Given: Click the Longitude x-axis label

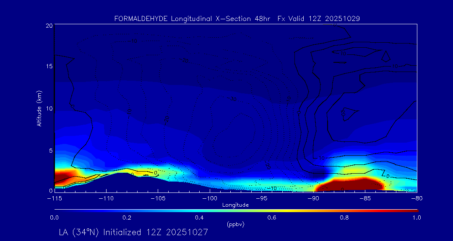Looking at the screenshot, I should [x=235, y=205].
